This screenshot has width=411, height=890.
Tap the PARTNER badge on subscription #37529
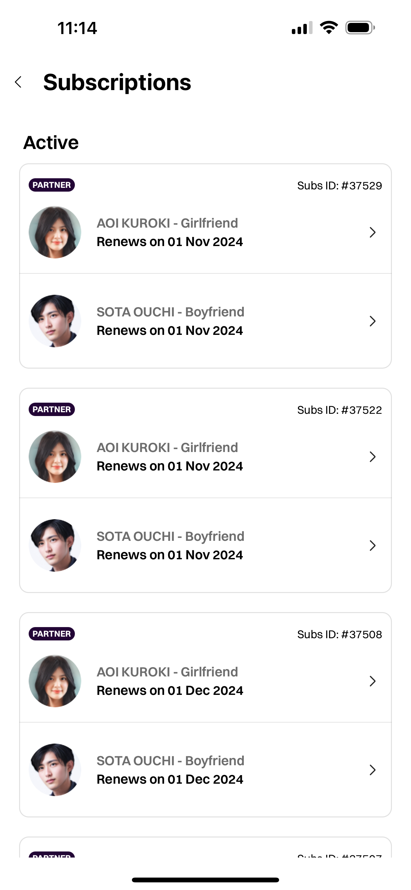[52, 185]
